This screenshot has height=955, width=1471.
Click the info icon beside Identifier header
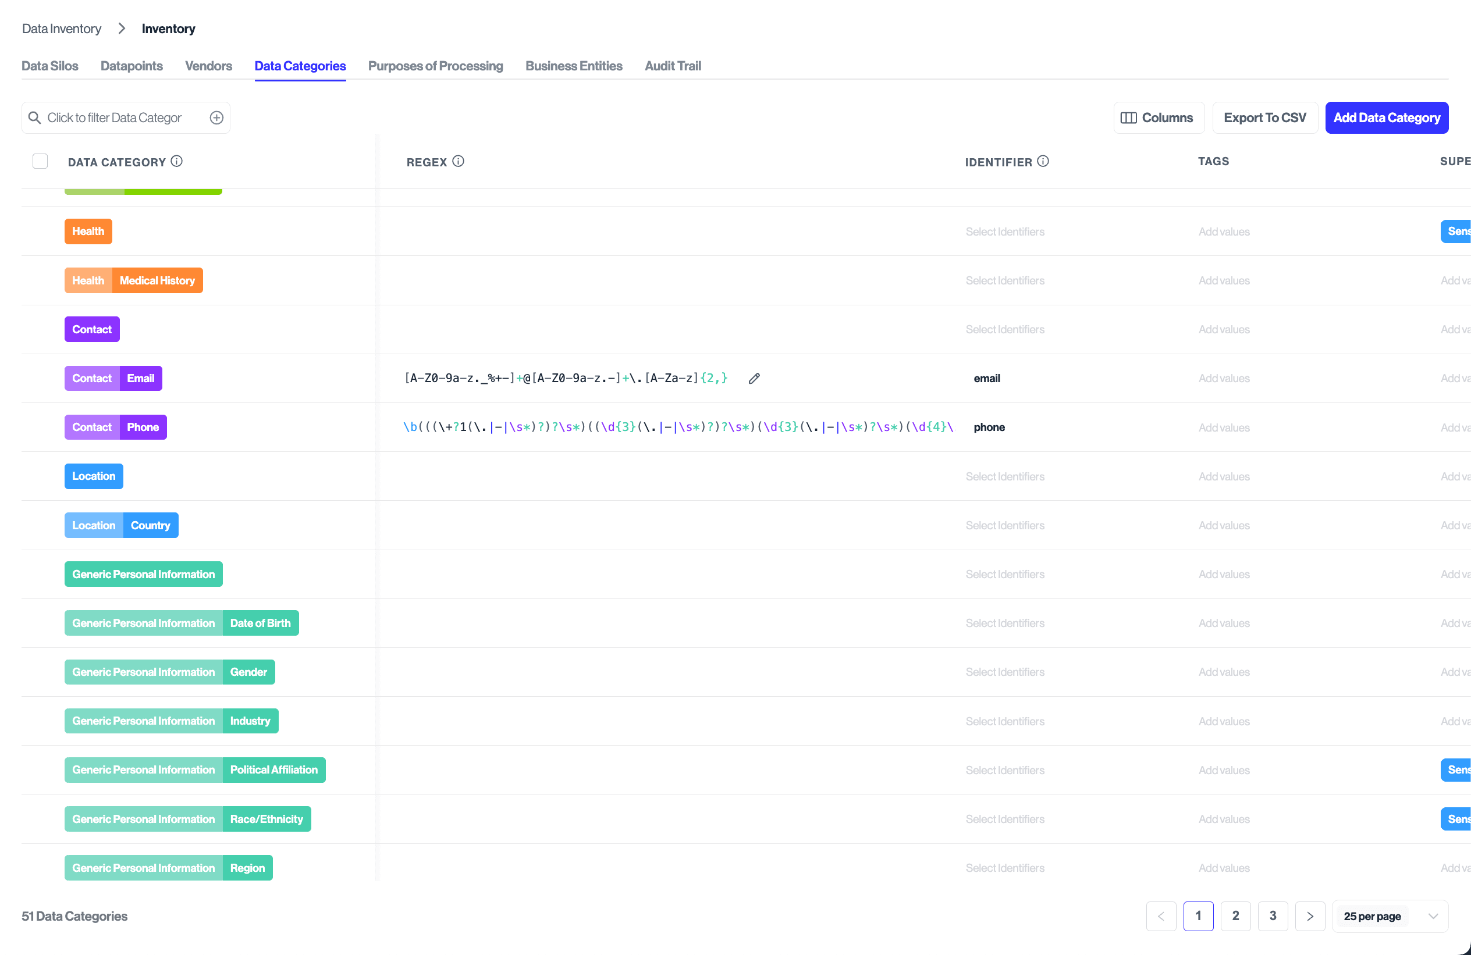point(1043,161)
